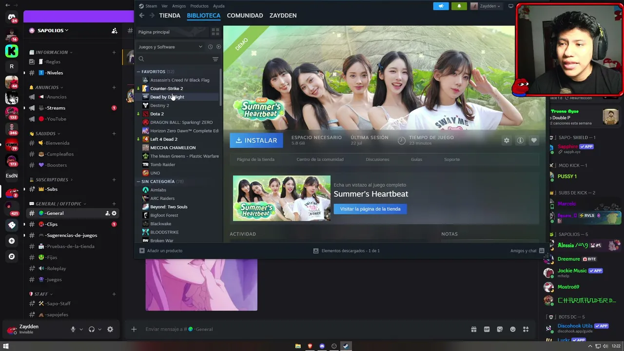This screenshot has width=624, height=351.
Task: Open the Windows Start menu
Action: point(6,346)
